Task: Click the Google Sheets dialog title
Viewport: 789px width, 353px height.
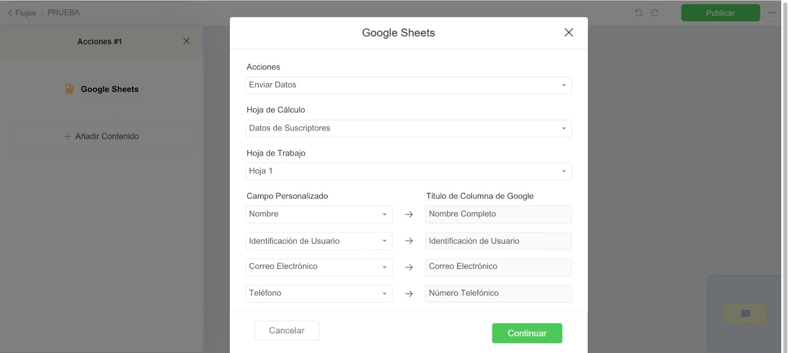Action: [x=398, y=33]
